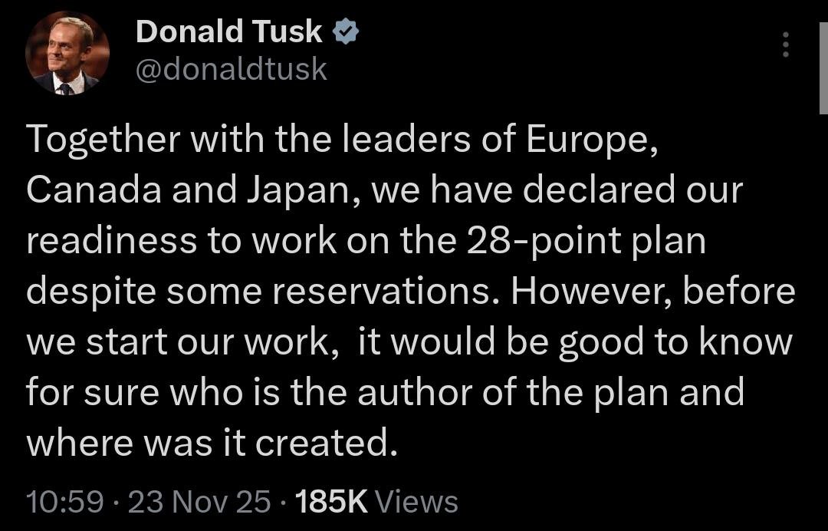Open the three-dot more options menu

point(784,46)
